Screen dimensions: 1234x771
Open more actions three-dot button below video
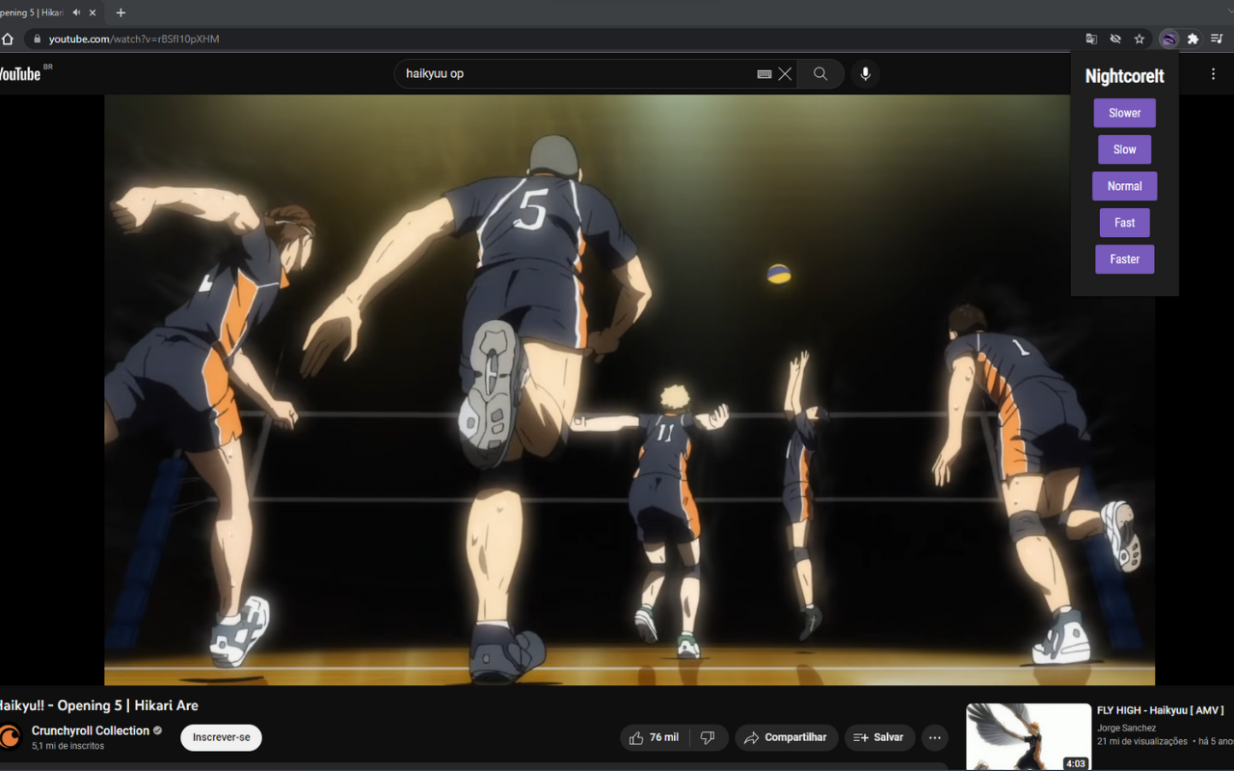(x=934, y=737)
